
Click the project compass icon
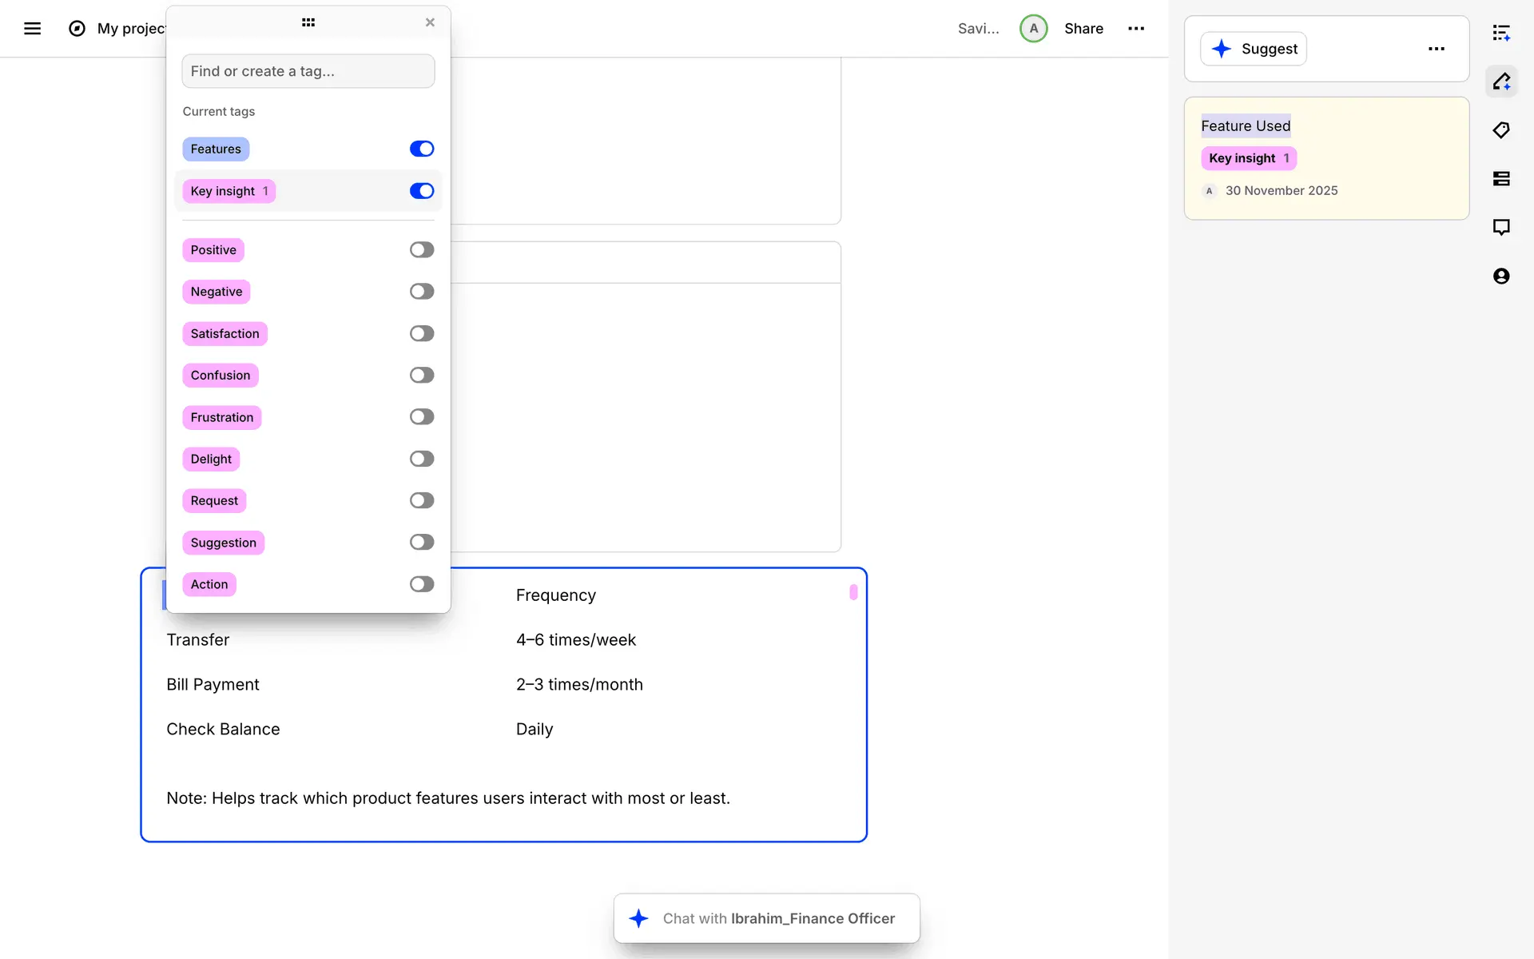point(77,29)
